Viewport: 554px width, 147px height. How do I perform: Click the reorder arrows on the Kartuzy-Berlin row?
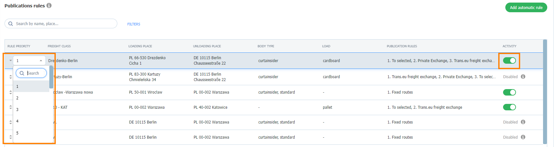point(11,77)
